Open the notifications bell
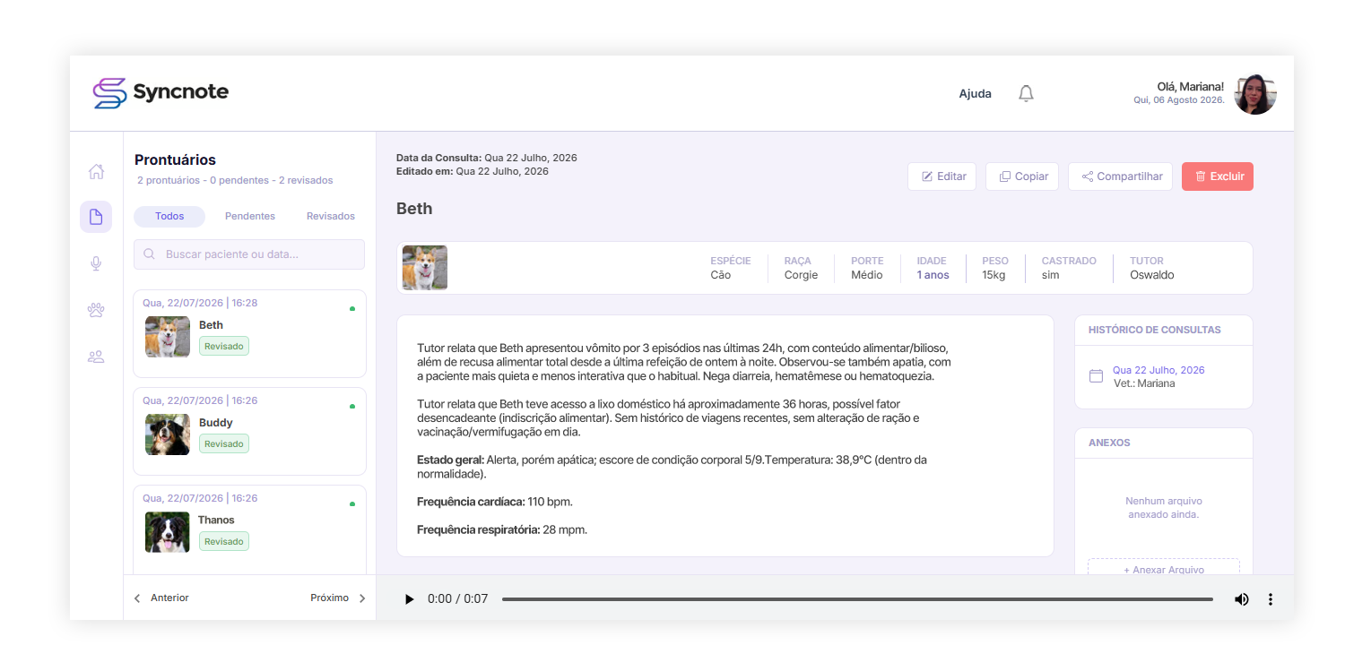Image resolution: width=1345 pixels, height=671 pixels. 1027,93
